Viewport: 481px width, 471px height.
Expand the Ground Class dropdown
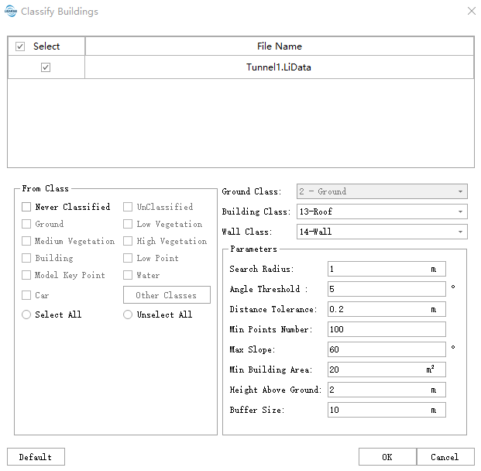382,191
